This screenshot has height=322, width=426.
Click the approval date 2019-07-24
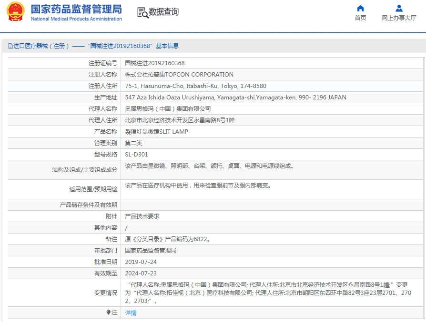pyautogui.click(x=141, y=262)
